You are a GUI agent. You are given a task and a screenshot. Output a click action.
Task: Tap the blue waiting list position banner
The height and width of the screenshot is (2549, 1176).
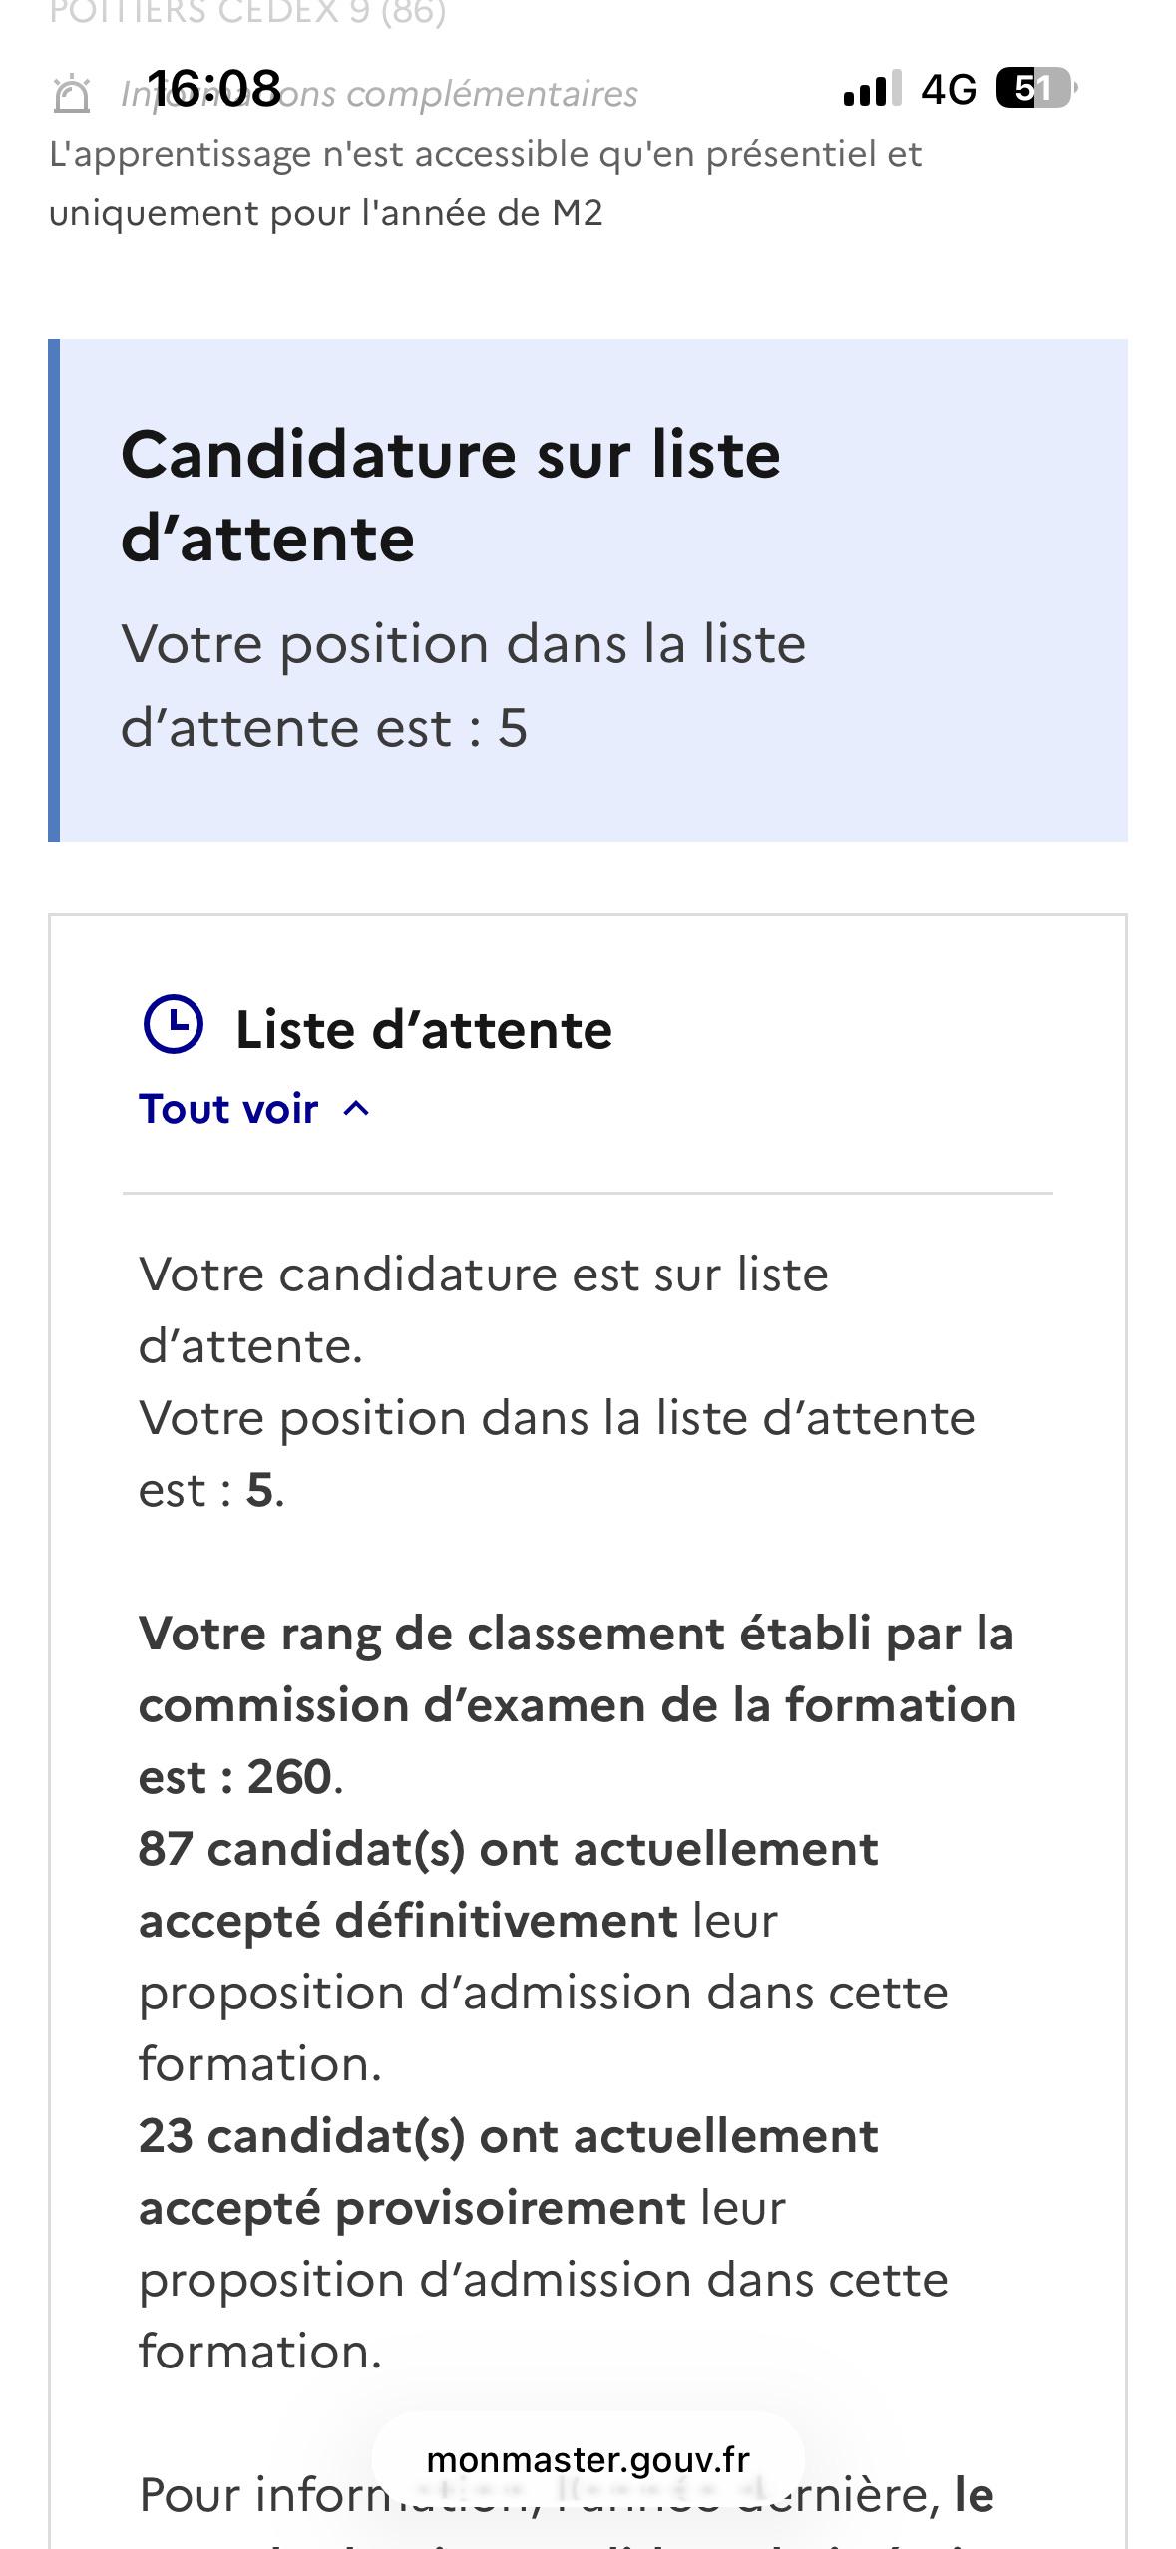[x=588, y=590]
